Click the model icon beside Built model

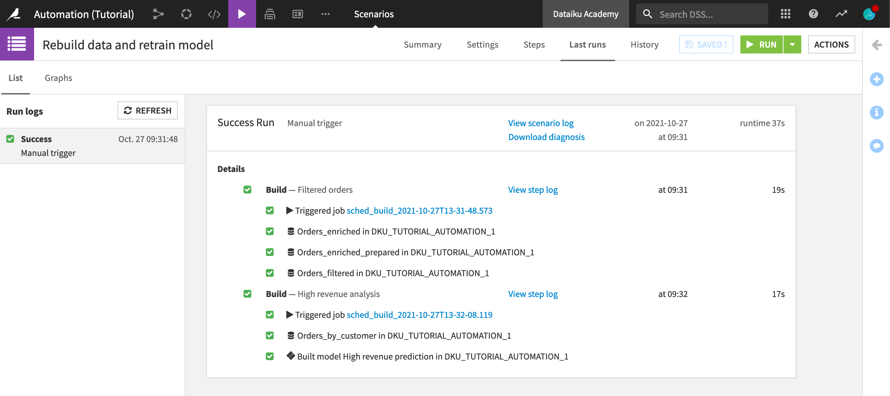[291, 356]
